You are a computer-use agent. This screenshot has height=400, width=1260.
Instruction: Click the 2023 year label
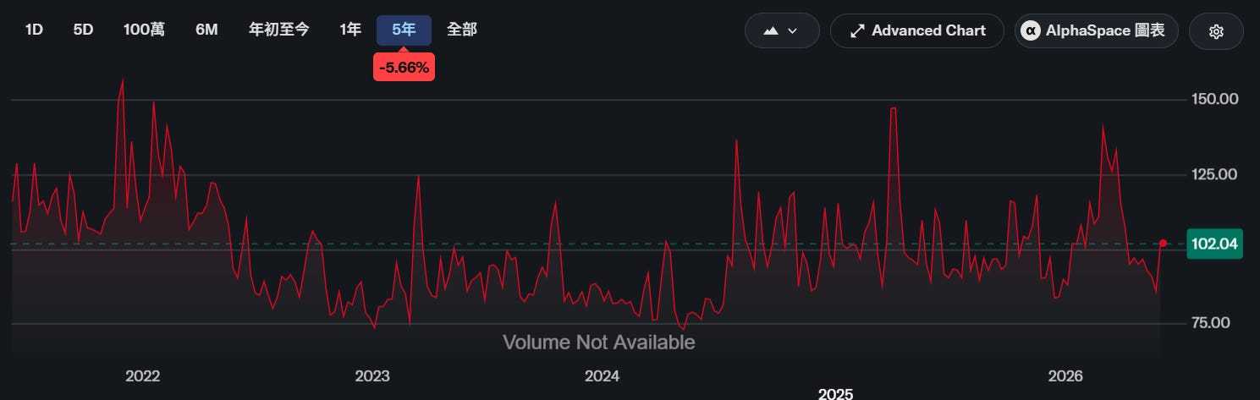372,375
